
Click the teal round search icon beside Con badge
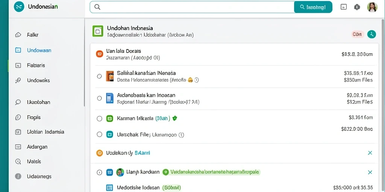tap(372, 34)
